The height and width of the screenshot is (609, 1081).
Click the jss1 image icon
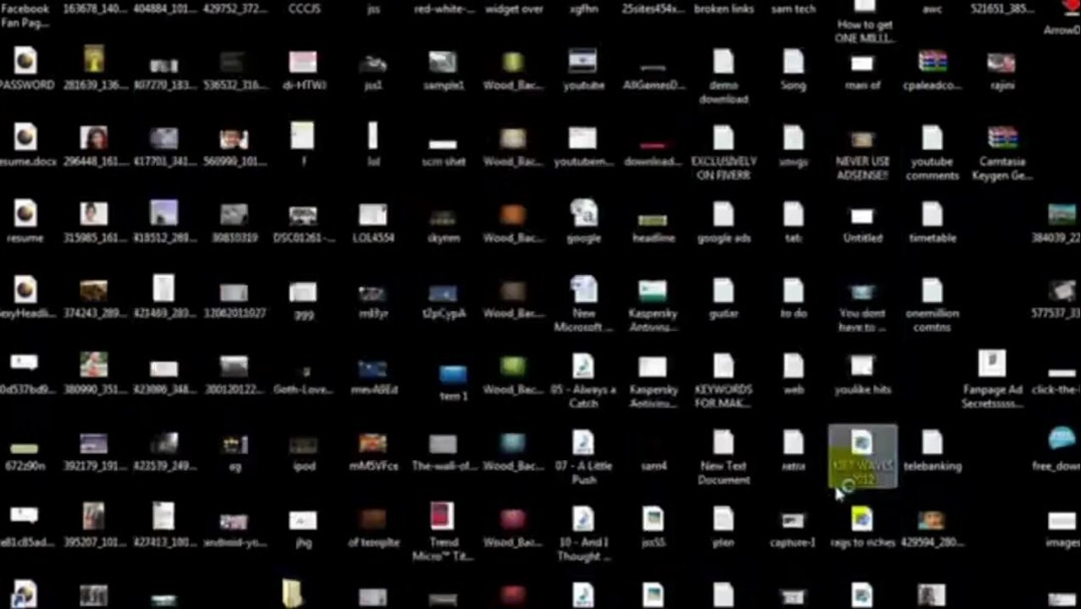(x=372, y=63)
